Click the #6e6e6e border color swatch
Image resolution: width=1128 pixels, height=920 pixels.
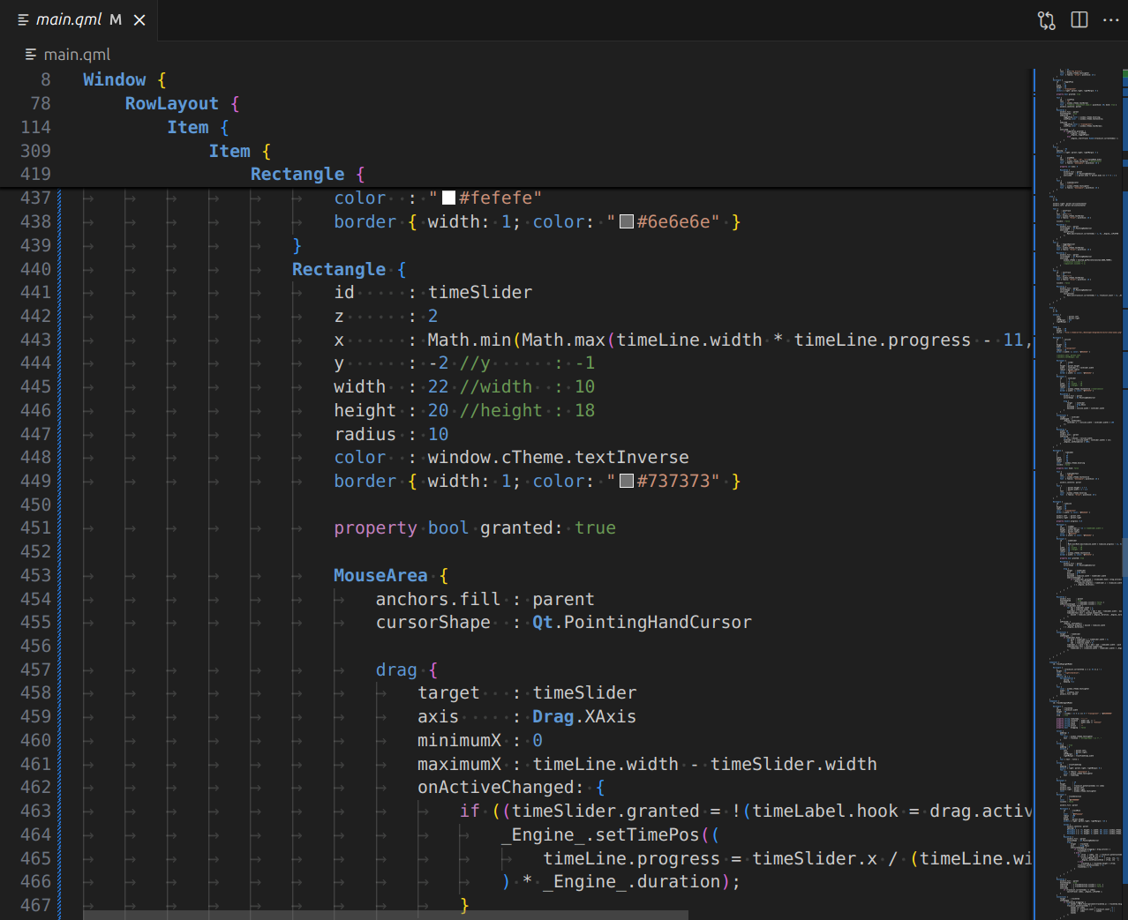[x=627, y=222]
